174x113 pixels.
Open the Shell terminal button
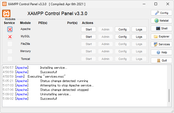pos(161,28)
